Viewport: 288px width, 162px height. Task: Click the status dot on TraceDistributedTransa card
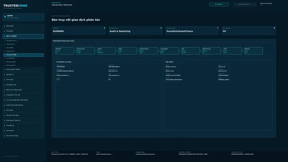[218, 28]
